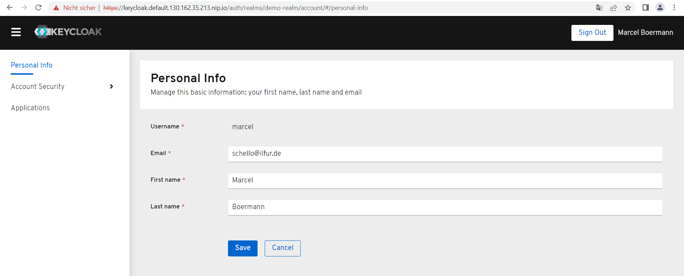Open the Chrome profile avatar
The height and width of the screenshot is (276, 684).
pos(660,8)
